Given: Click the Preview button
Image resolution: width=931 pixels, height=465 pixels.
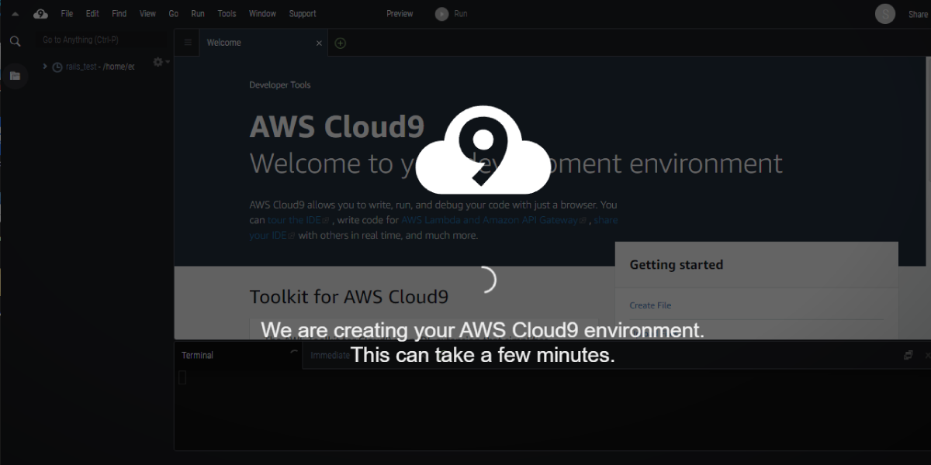Looking at the screenshot, I should [400, 13].
